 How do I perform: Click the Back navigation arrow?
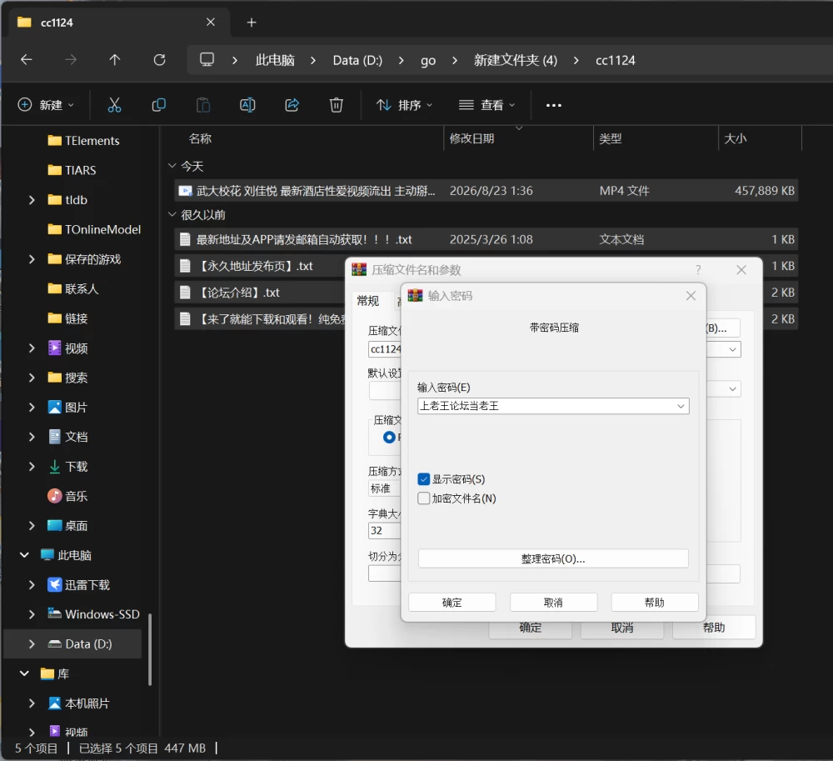point(26,60)
